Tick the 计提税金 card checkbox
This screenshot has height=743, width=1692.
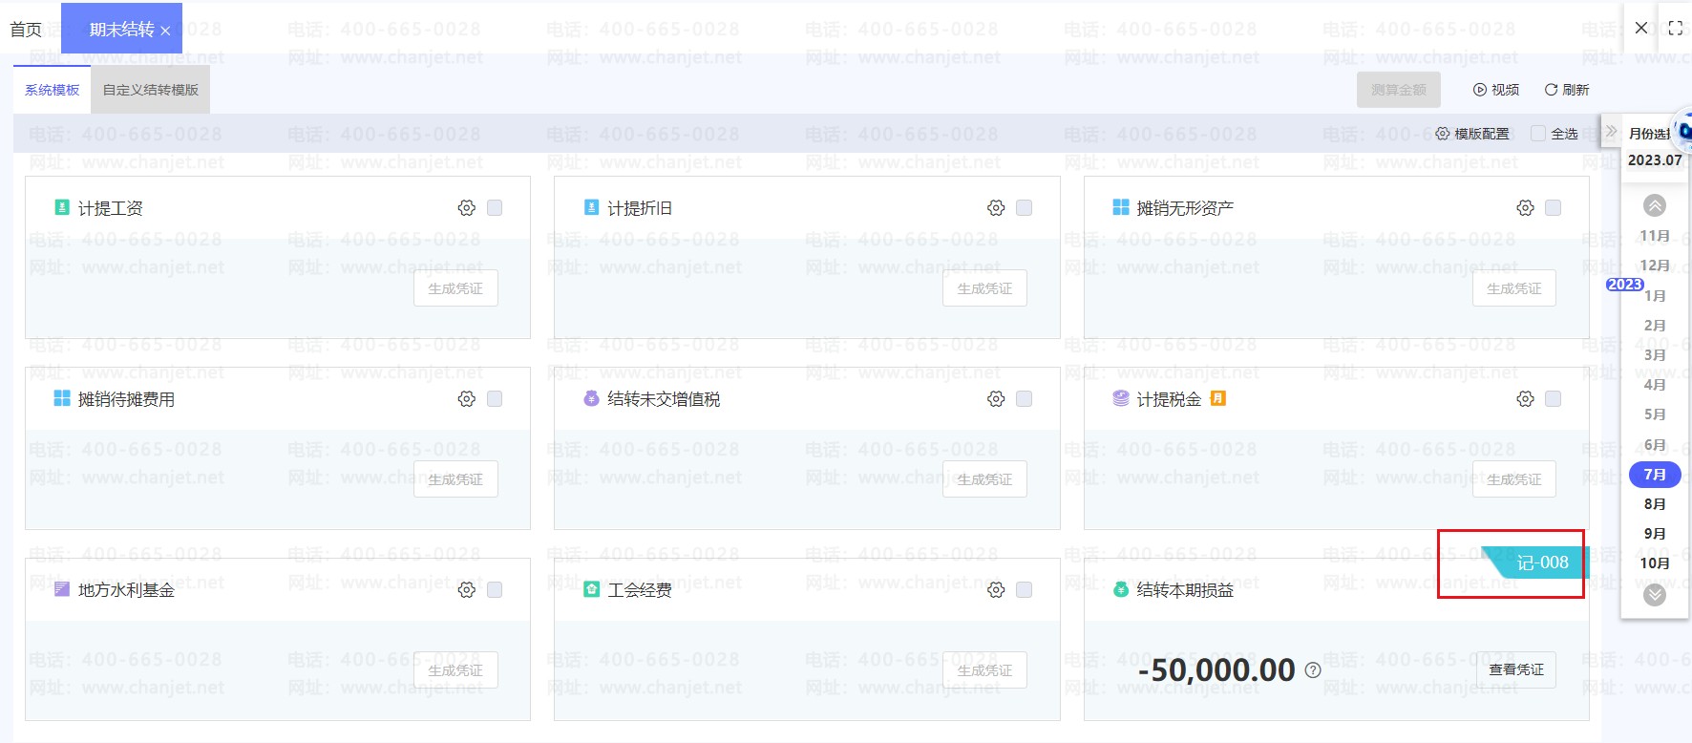[x=1554, y=398]
